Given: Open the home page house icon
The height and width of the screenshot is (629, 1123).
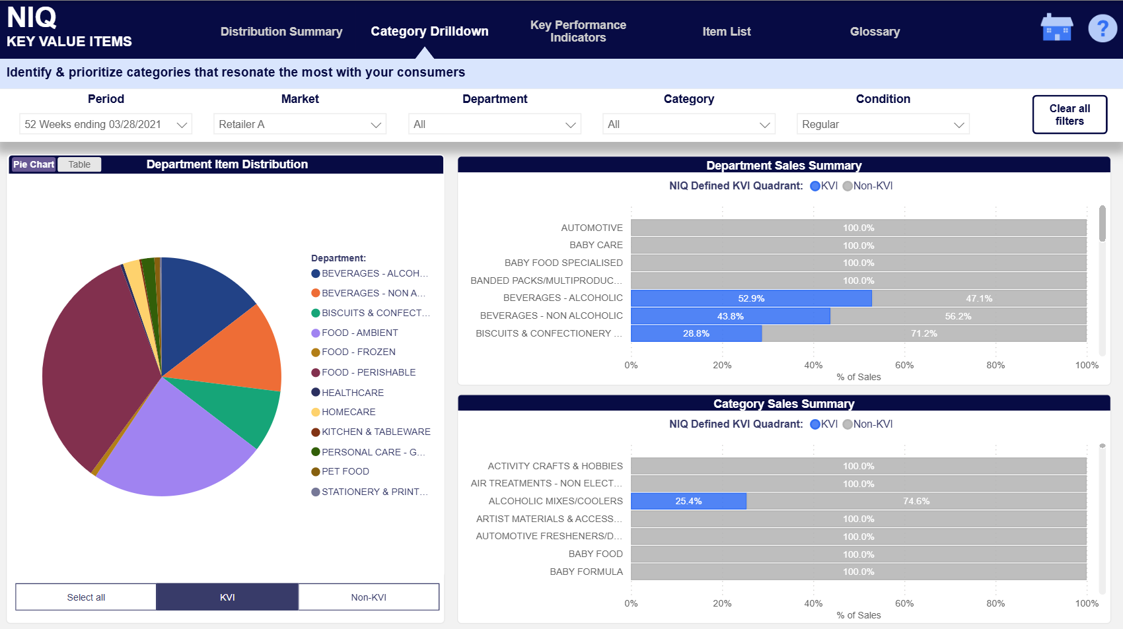Looking at the screenshot, I should click(1056, 28).
